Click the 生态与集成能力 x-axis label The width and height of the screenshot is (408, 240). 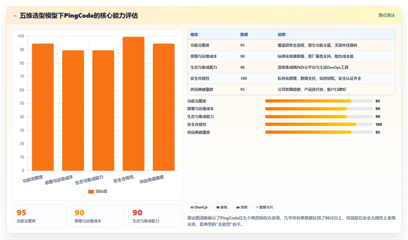click(x=89, y=180)
